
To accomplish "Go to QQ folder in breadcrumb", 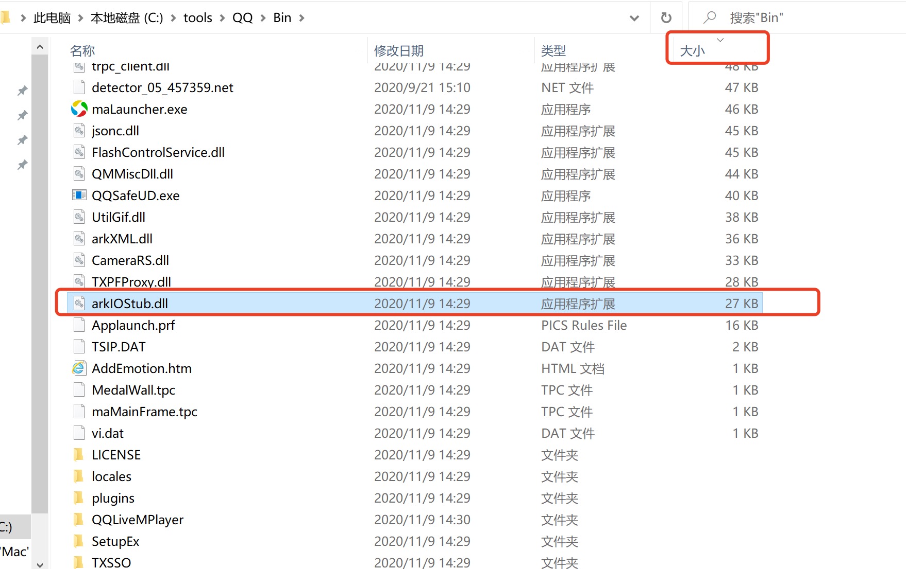I will (242, 18).
